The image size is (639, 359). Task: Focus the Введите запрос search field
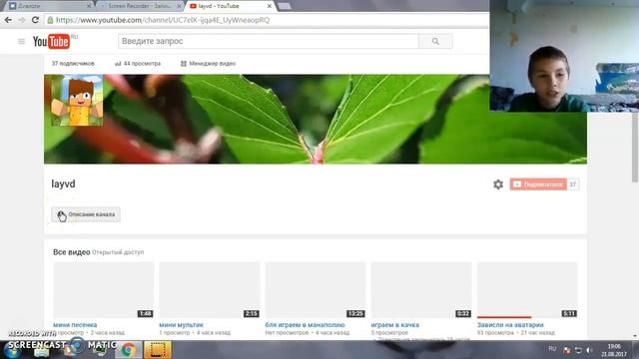pyautogui.click(x=269, y=41)
